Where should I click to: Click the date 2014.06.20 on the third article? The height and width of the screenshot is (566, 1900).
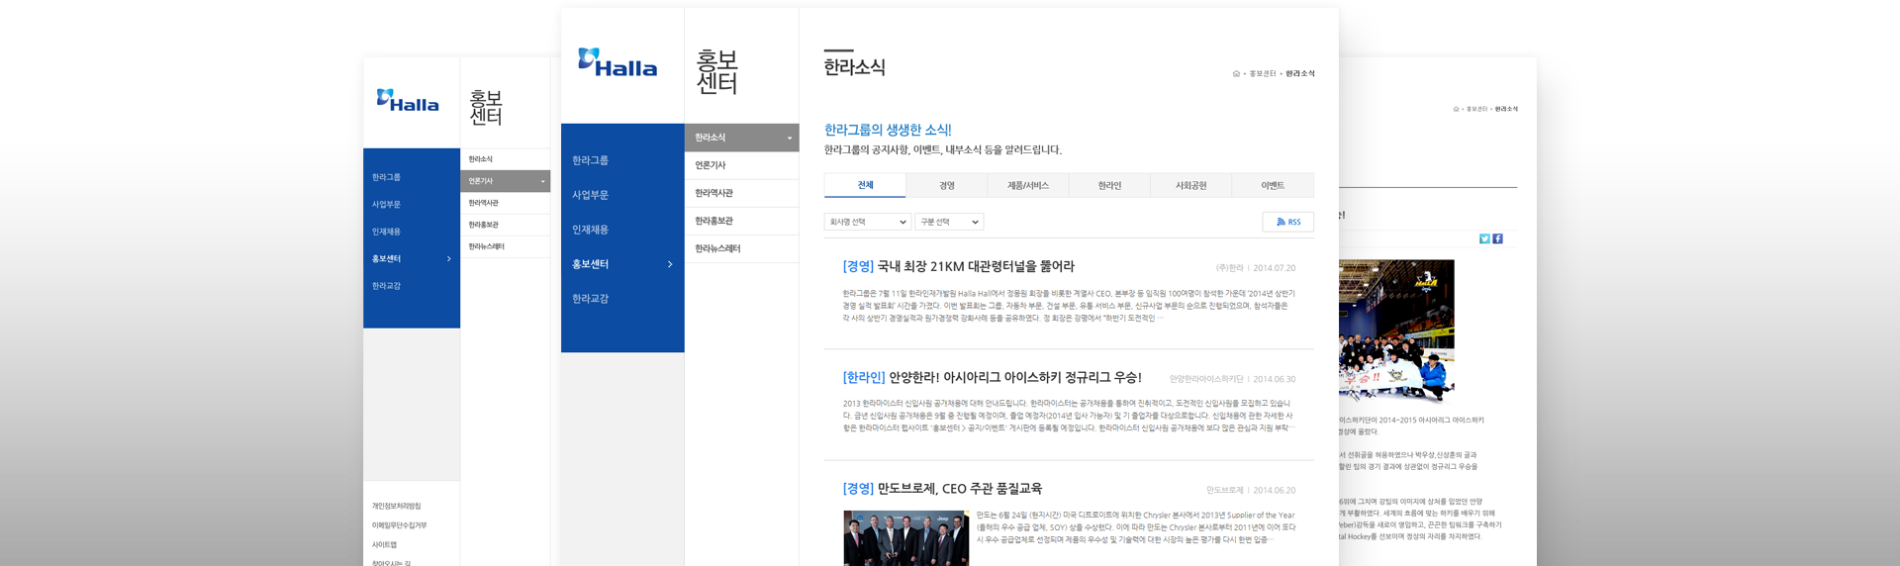click(x=1275, y=490)
